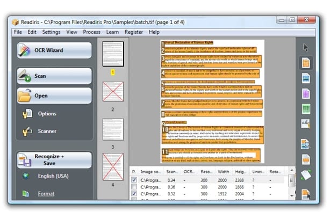Image resolution: width=330 pixels, height=220 pixels.
Task: Click the Open button label
Action: 41,96
